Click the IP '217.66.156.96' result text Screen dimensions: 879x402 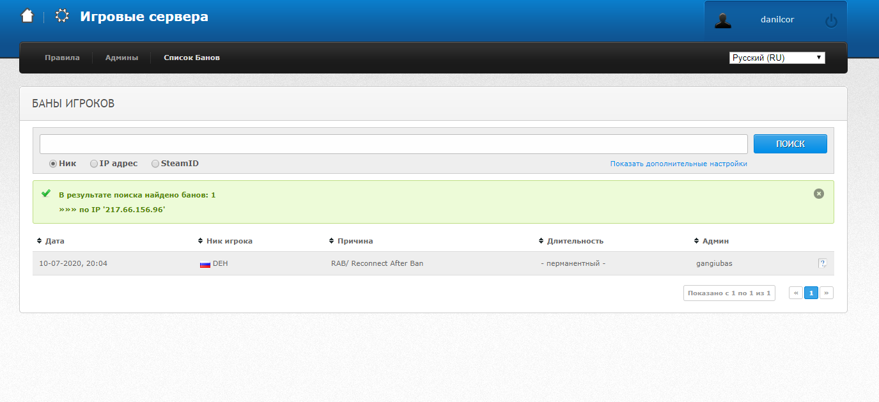pos(112,210)
